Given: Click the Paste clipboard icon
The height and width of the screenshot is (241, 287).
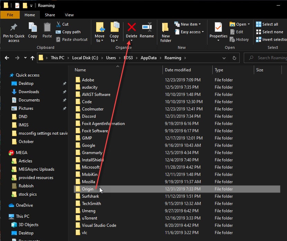Looking at the screenshot, I should 47,27.
